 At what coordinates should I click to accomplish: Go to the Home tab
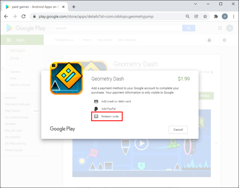pos(87,40)
